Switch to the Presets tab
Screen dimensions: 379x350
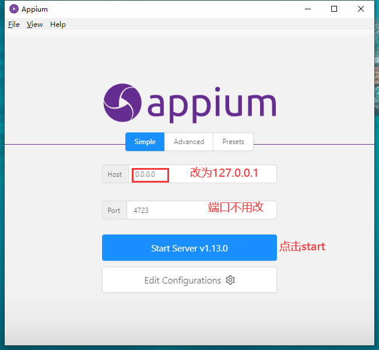pyautogui.click(x=233, y=142)
